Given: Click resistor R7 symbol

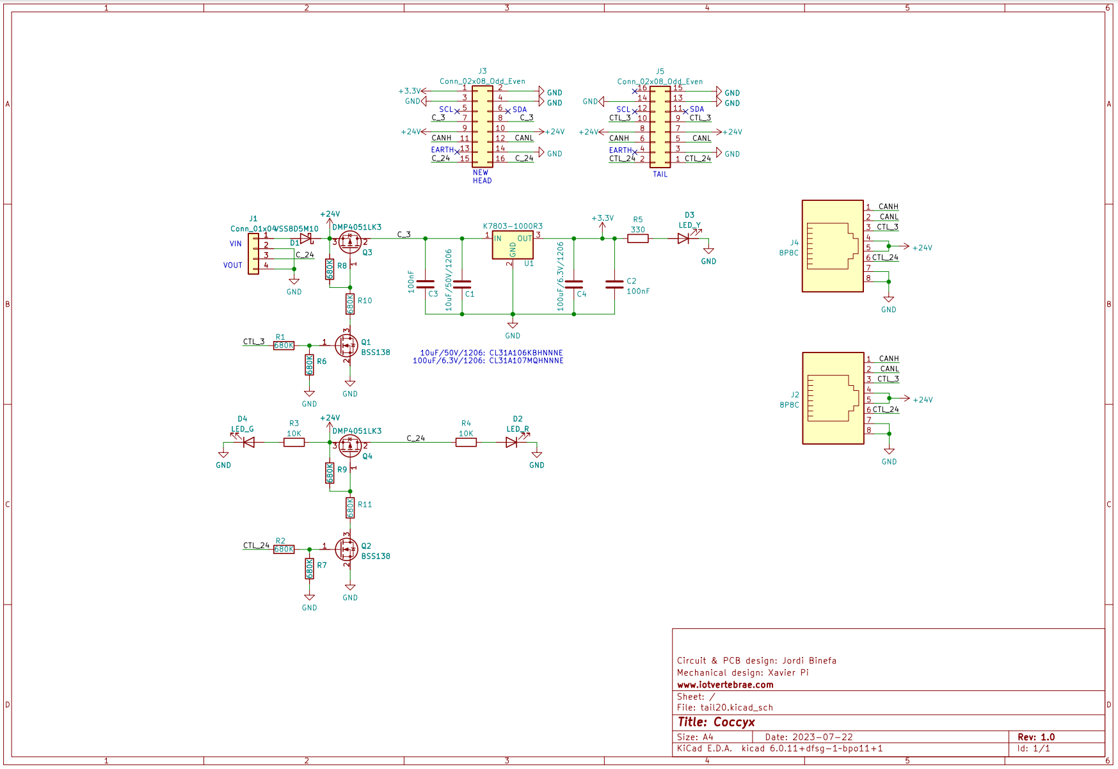Looking at the screenshot, I should (309, 569).
